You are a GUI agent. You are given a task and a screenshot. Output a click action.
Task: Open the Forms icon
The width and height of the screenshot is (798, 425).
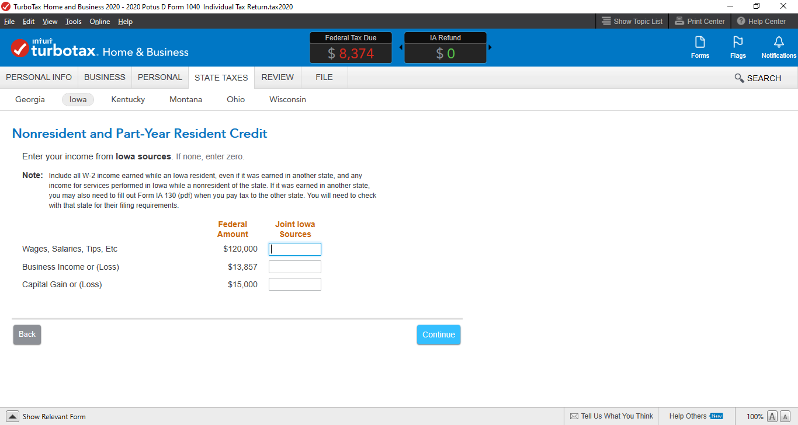(700, 47)
